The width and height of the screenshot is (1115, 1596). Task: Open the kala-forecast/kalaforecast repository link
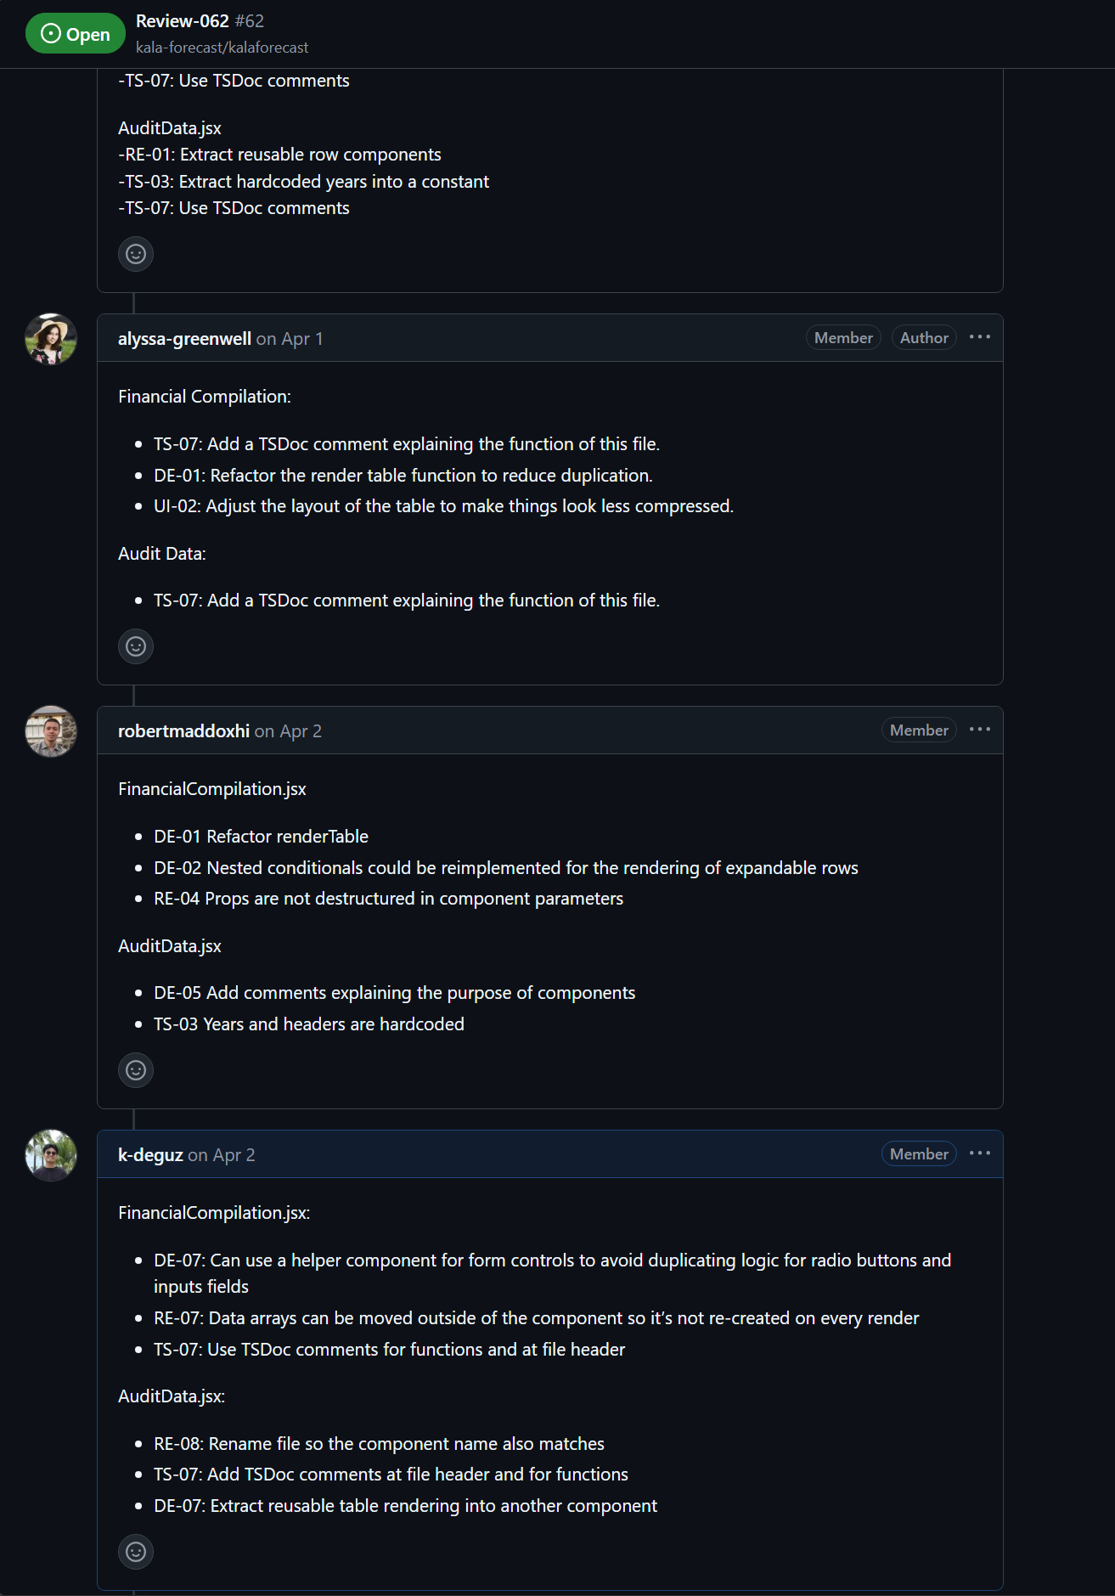click(x=222, y=48)
